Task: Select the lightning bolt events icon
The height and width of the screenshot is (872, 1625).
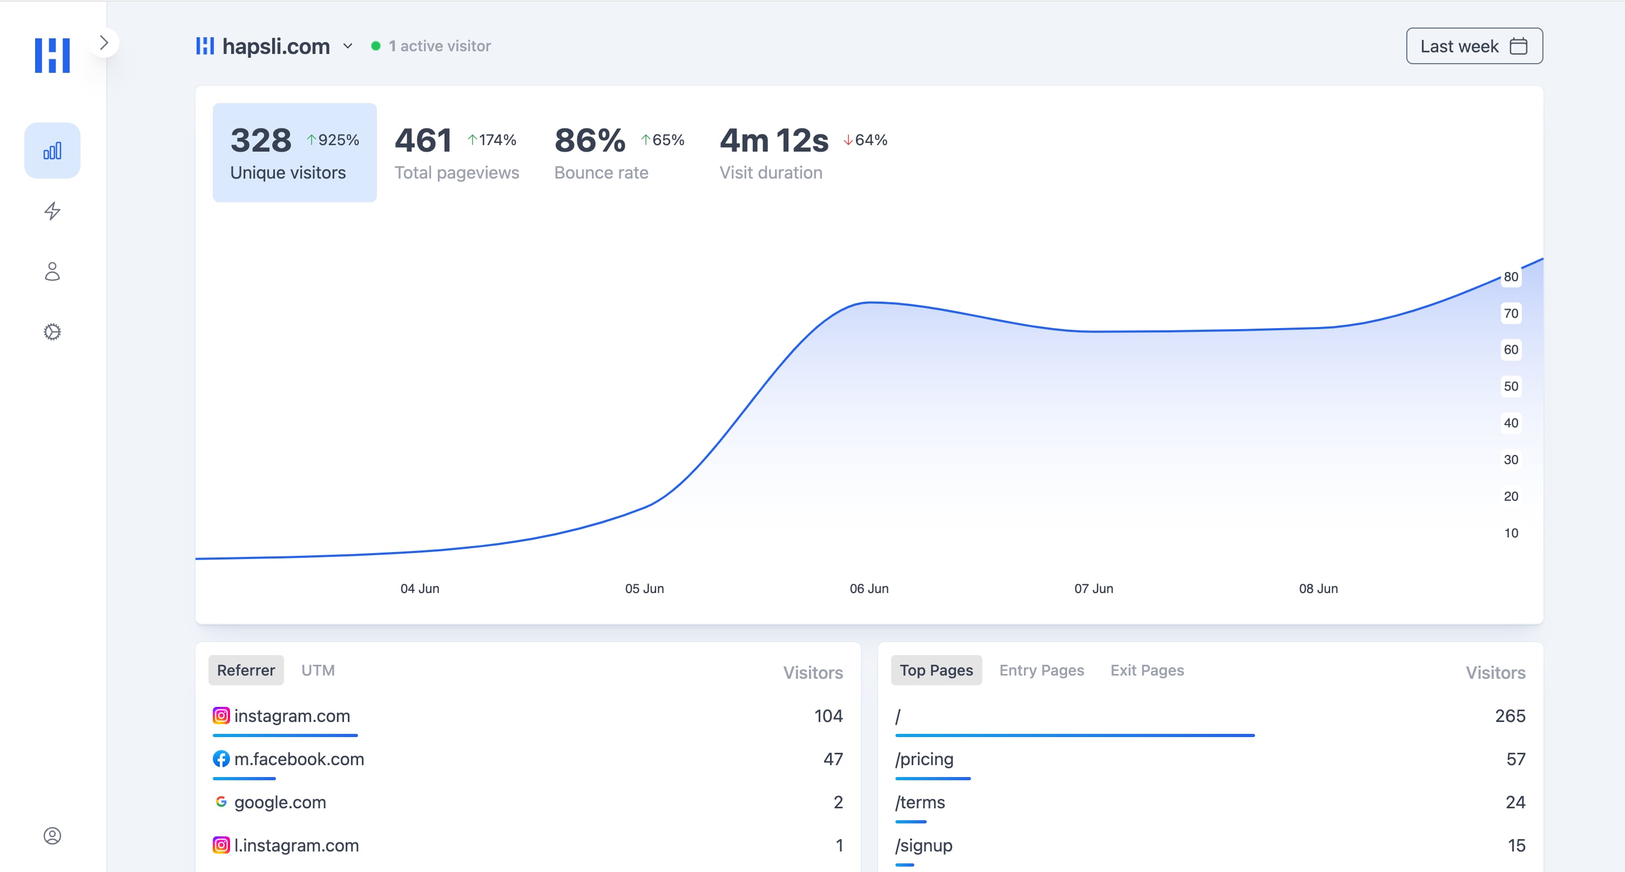Action: click(52, 210)
